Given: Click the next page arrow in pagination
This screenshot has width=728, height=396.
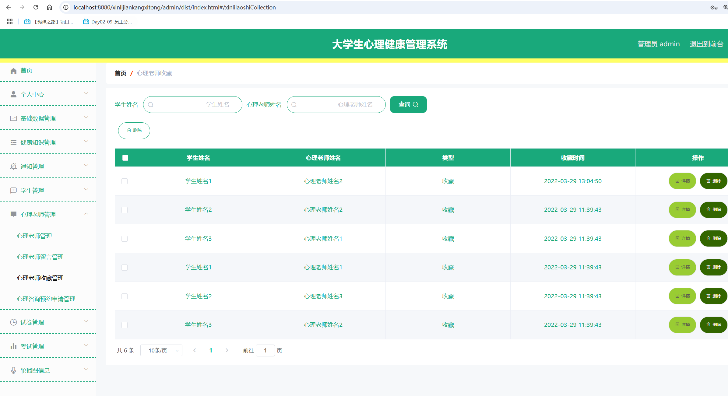Looking at the screenshot, I should [x=227, y=350].
